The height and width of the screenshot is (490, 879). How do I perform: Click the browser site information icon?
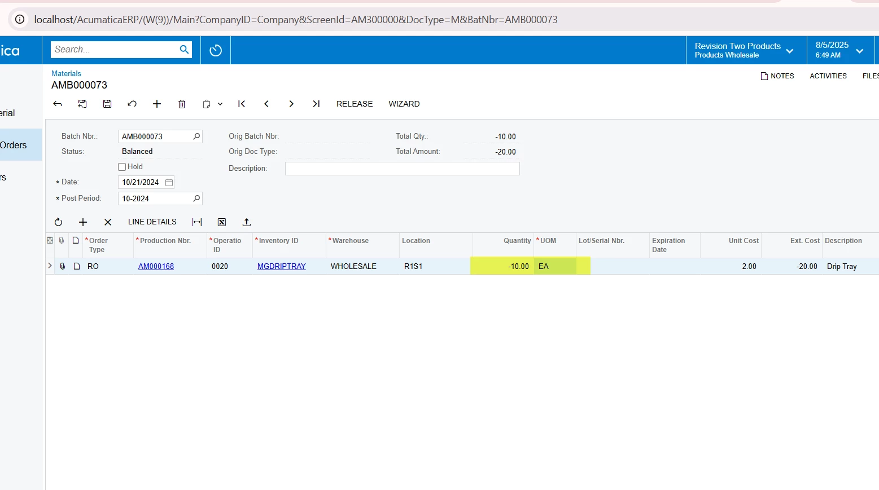pos(20,20)
